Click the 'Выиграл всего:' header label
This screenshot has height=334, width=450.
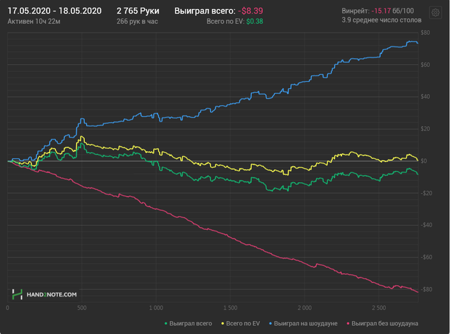(x=205, y=11)
